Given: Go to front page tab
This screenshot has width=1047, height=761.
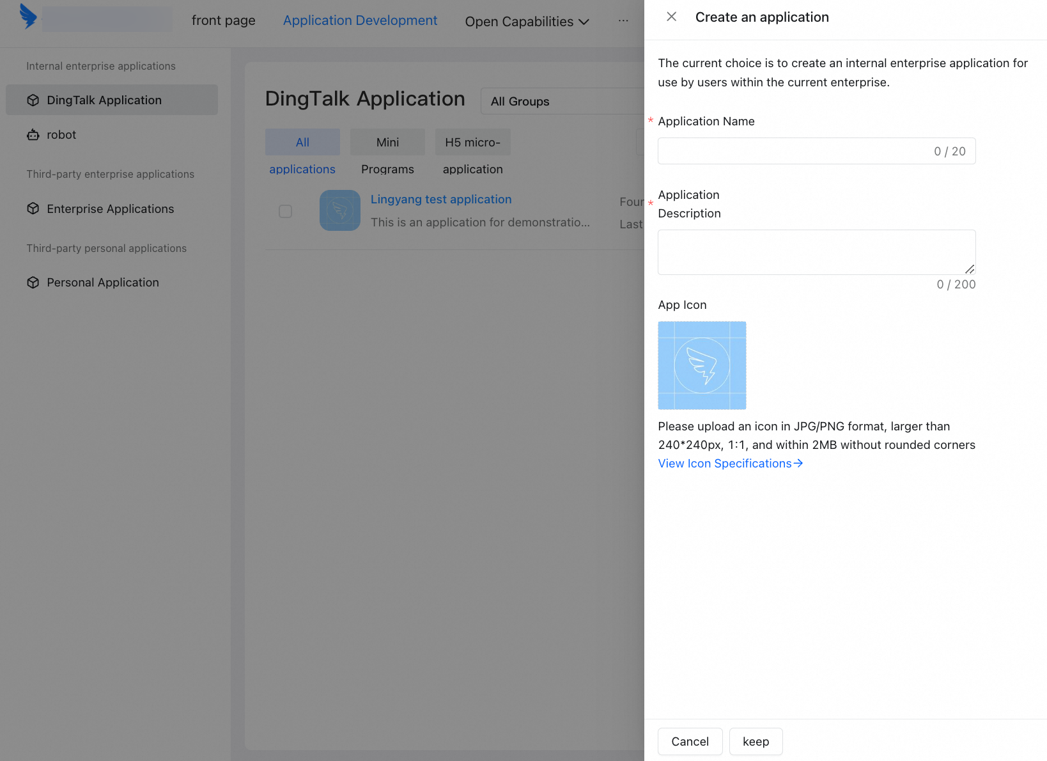Looking at the screenshot, I should click(224, 20).
